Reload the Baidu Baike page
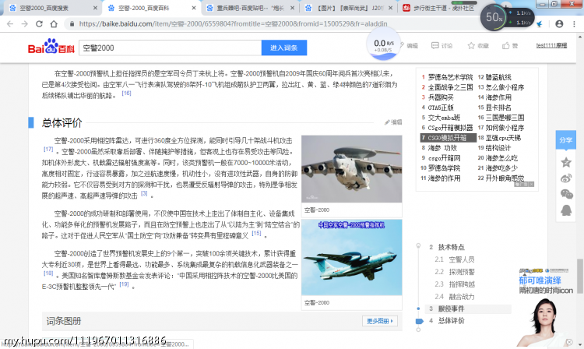584x349 pixels. (x=39, y=24)
